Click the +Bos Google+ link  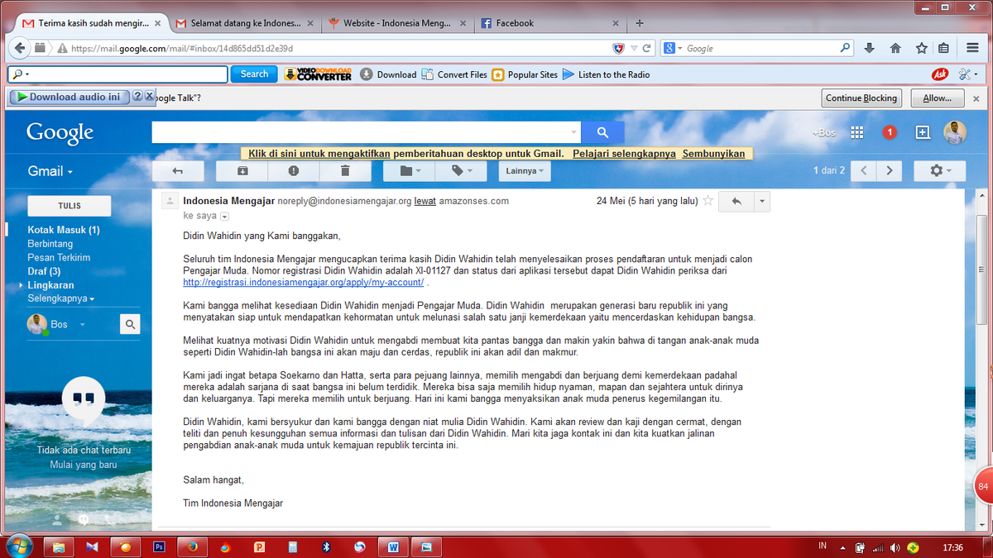click(x=823, y=132)
